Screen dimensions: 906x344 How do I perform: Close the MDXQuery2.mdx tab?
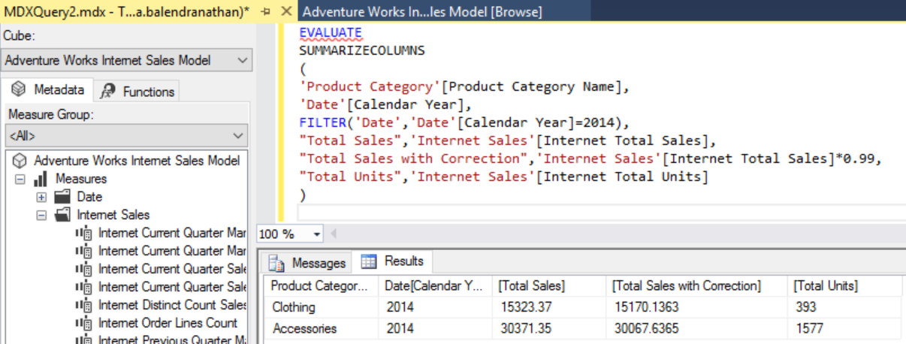285,11
